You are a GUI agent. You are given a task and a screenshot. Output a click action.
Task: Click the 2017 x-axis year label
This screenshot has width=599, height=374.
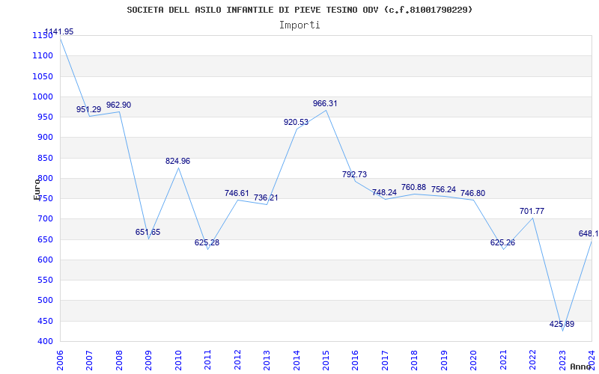pyautogui.click(x=385, y=360)
